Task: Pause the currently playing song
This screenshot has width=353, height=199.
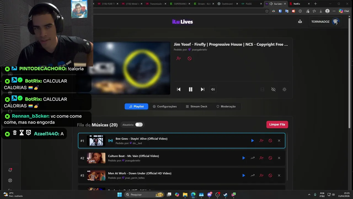Action: [191, 89]
